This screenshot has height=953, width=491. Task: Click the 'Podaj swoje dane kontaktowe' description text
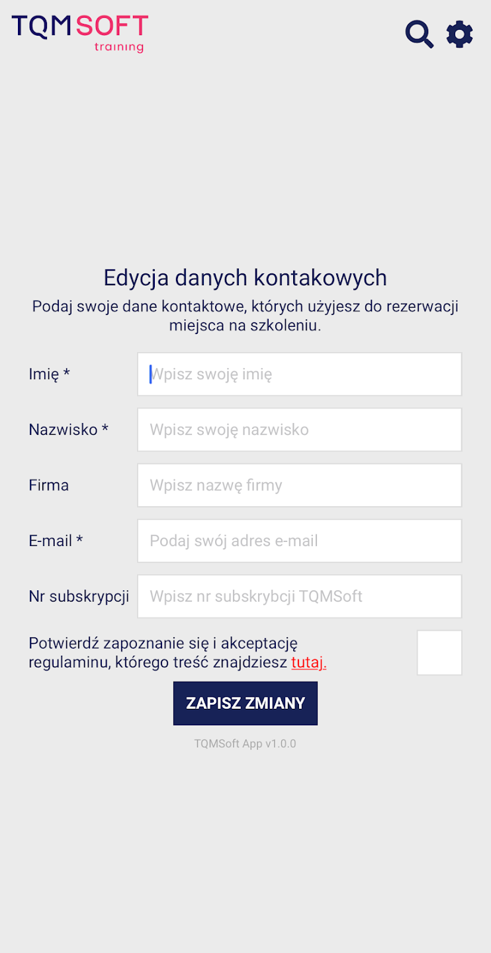coord(246,316)
